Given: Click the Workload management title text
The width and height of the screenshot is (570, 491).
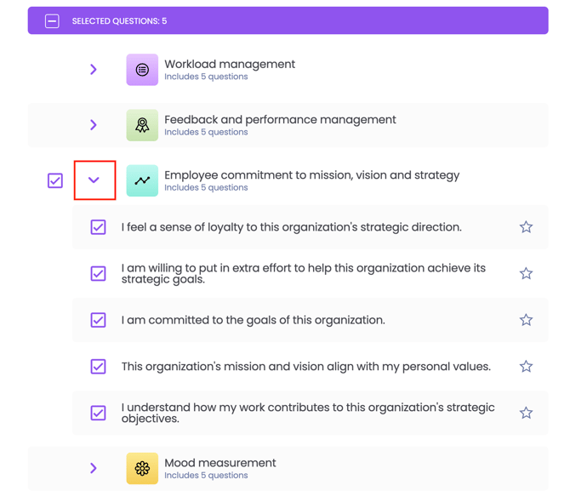Looking at the screenshot, I should tap(230, 64).
